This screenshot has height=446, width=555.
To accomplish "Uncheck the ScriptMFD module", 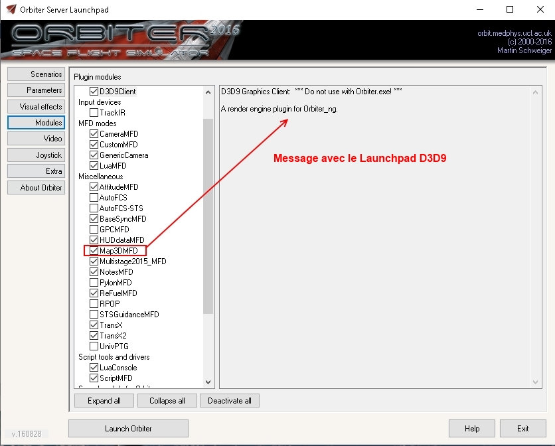I will click(x=94, y=378).
